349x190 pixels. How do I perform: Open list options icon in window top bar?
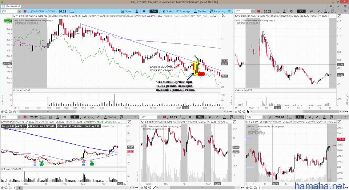click(346, 7)
